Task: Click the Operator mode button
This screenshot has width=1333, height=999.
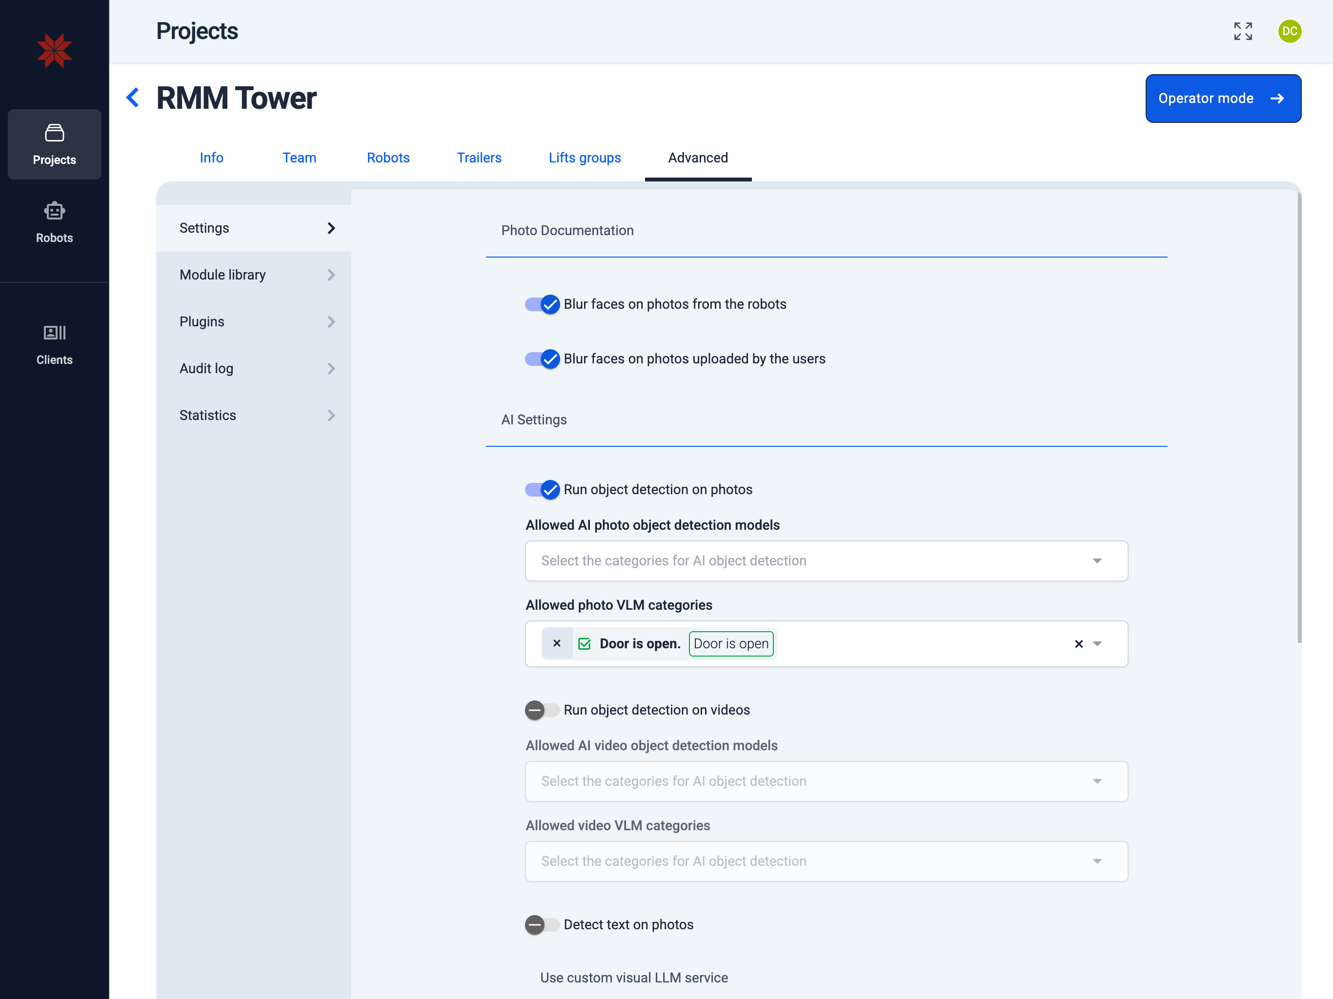Action: [x=1222, y=98]
